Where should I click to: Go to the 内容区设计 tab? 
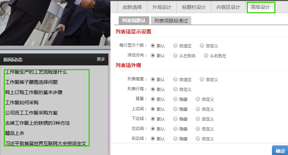point(228,7)
